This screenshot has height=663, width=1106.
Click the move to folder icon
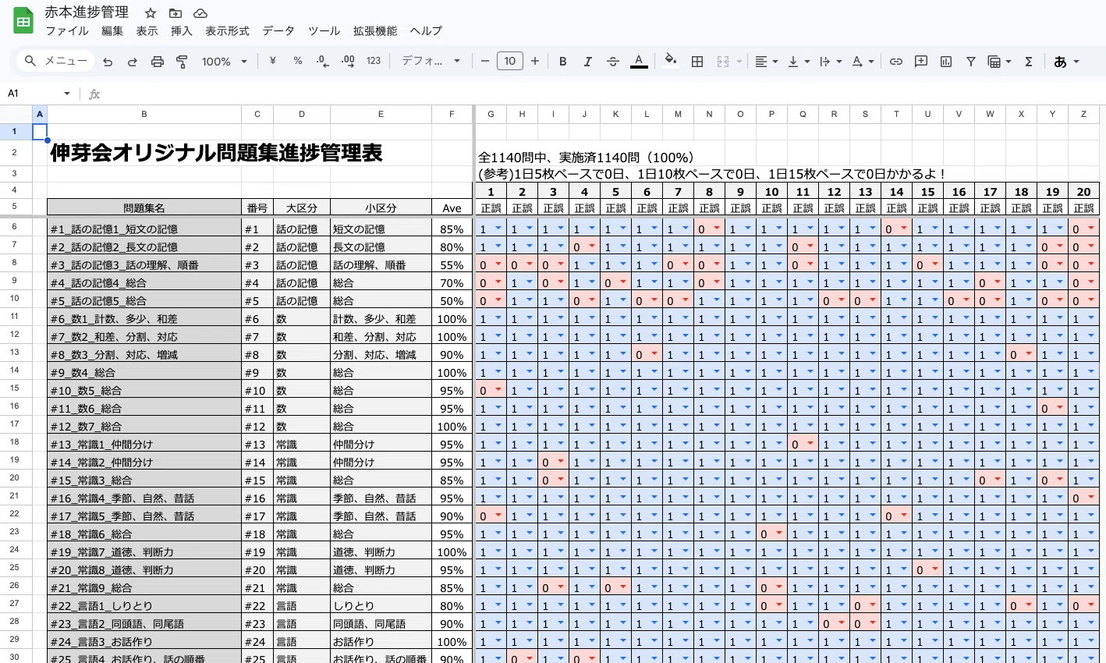point(175,13)
